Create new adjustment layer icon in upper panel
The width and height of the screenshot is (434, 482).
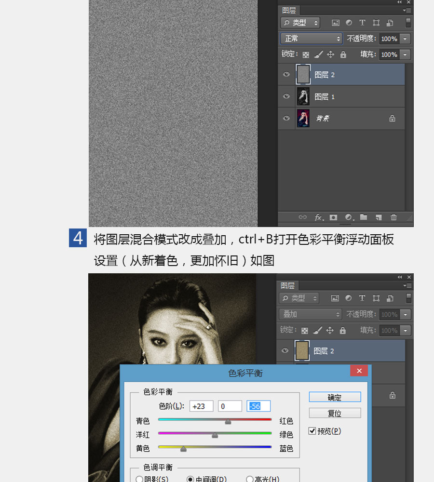click(349, 217)
